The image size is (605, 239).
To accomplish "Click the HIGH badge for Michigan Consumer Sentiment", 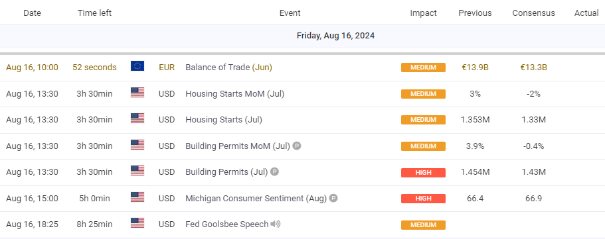I will tap(423, 199).
